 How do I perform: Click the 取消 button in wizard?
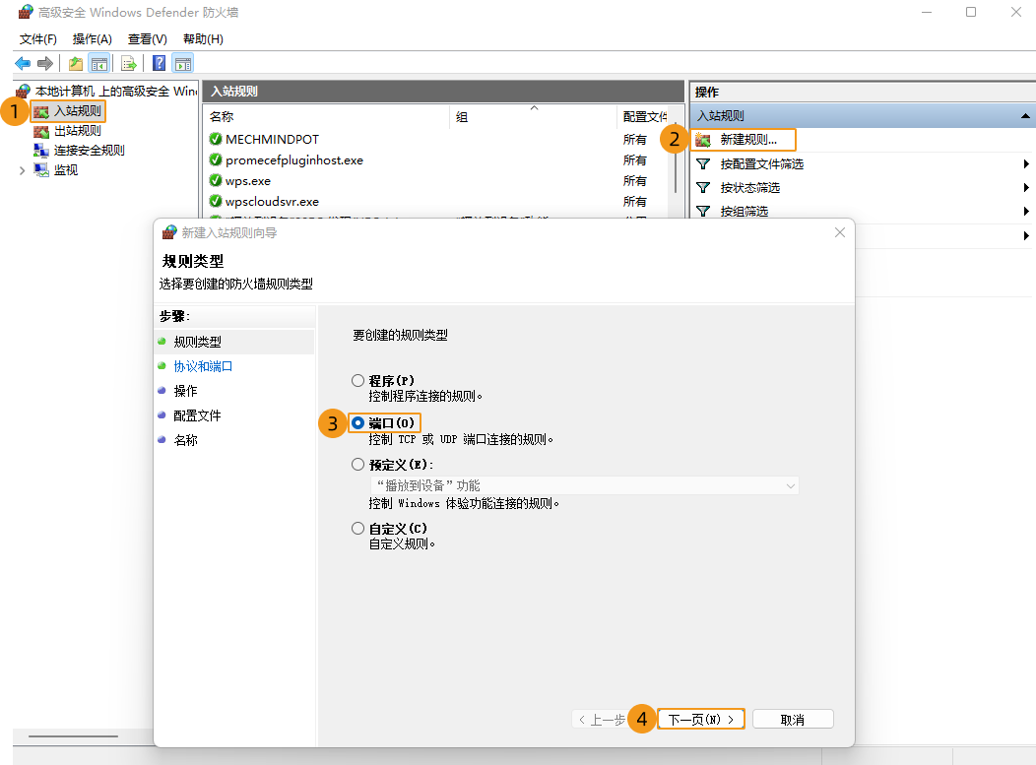point(793,719)
